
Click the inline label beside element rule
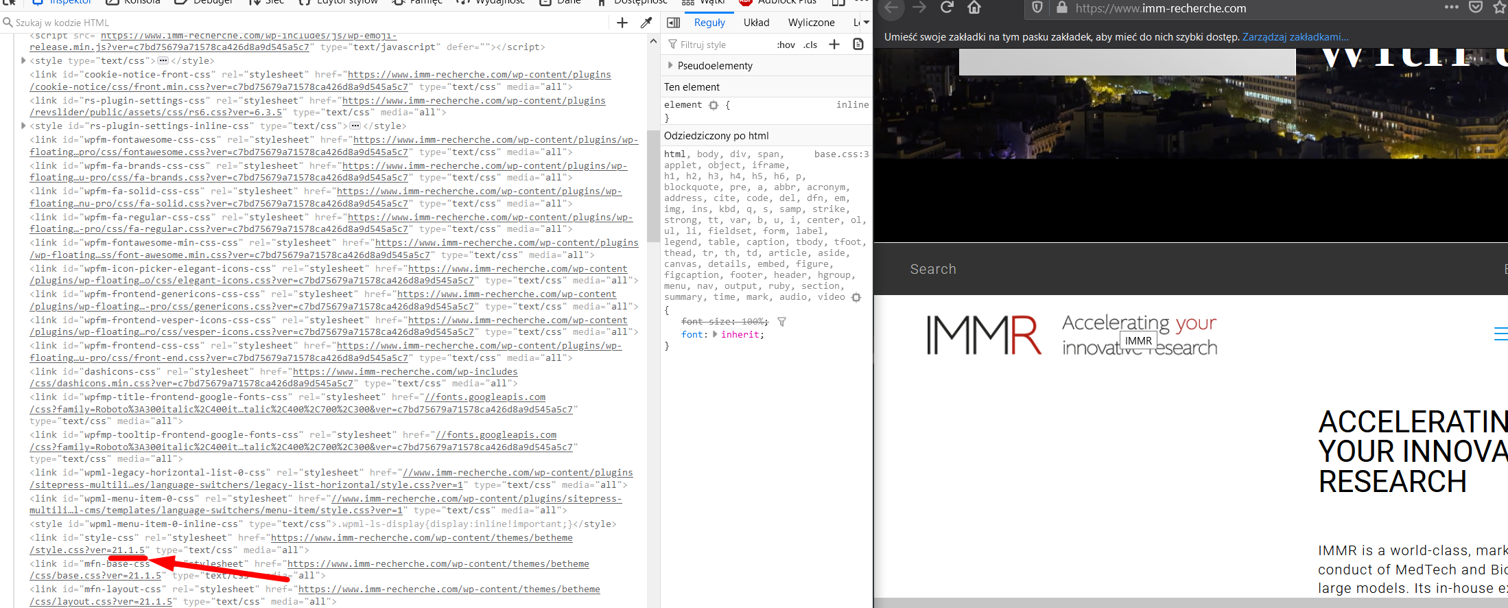[852, 104]
